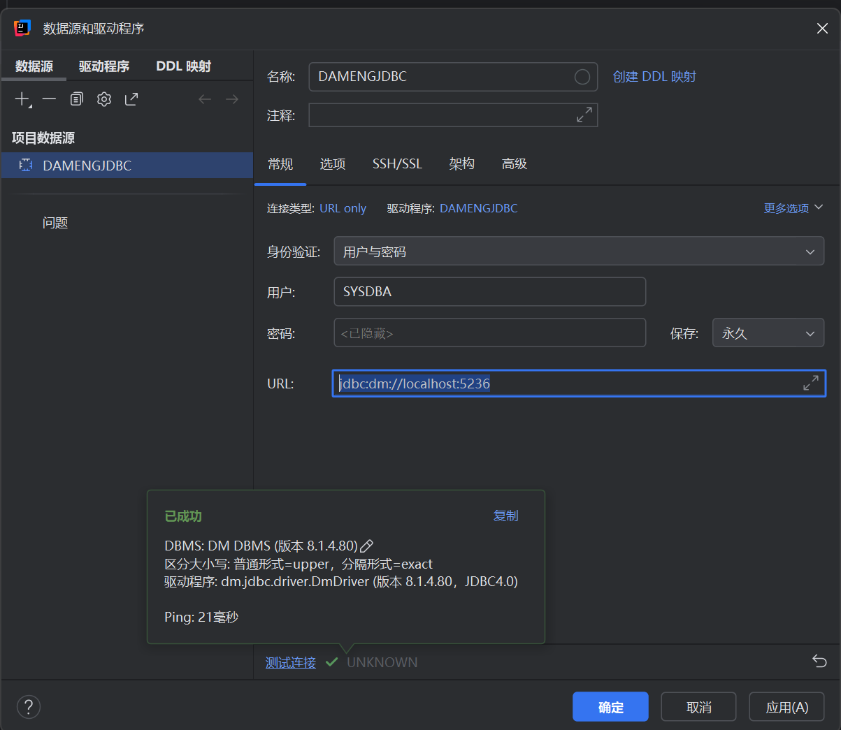Open the SSH/SSL tab

397,163
